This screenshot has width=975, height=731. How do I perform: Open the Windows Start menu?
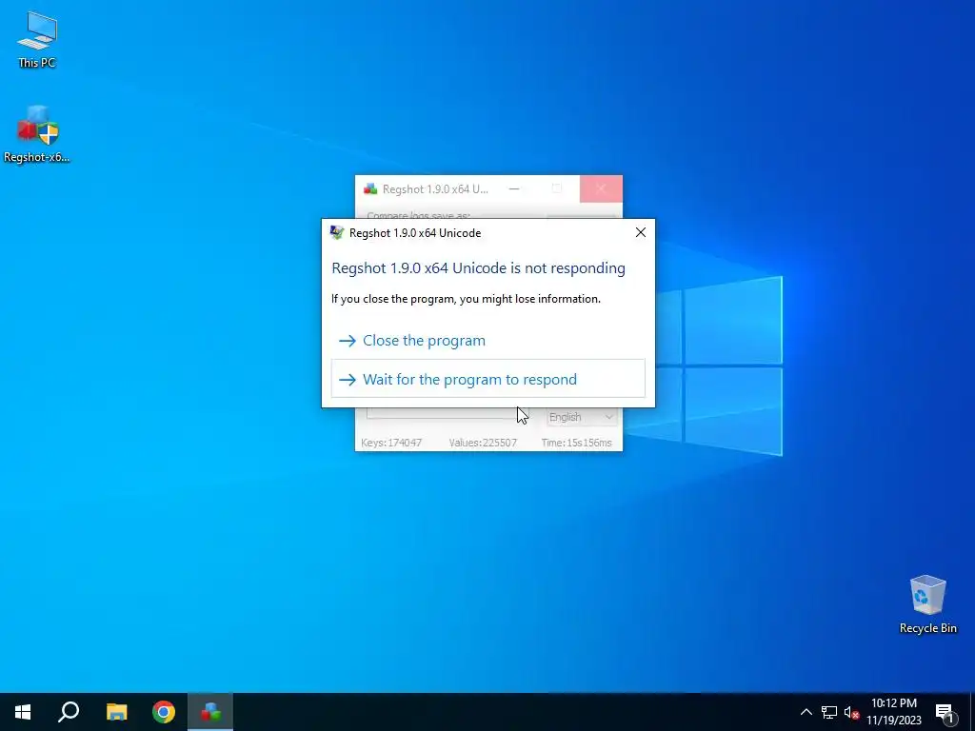(x=23, y=712)
